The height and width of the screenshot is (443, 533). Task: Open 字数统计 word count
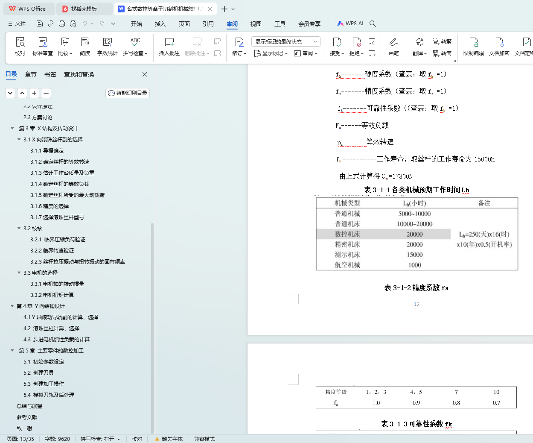(108, 46)
